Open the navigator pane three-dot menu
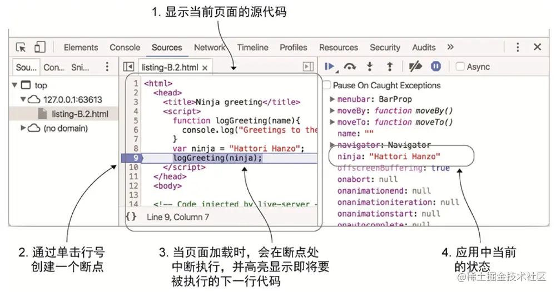This screenshot has height=292, width=556. 107,66
